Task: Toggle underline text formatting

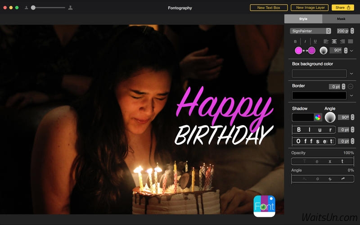Action: click(x=315, y=41)
